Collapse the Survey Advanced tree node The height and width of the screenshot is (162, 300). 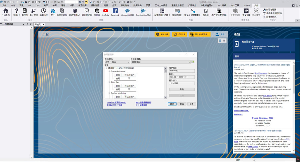109,71
